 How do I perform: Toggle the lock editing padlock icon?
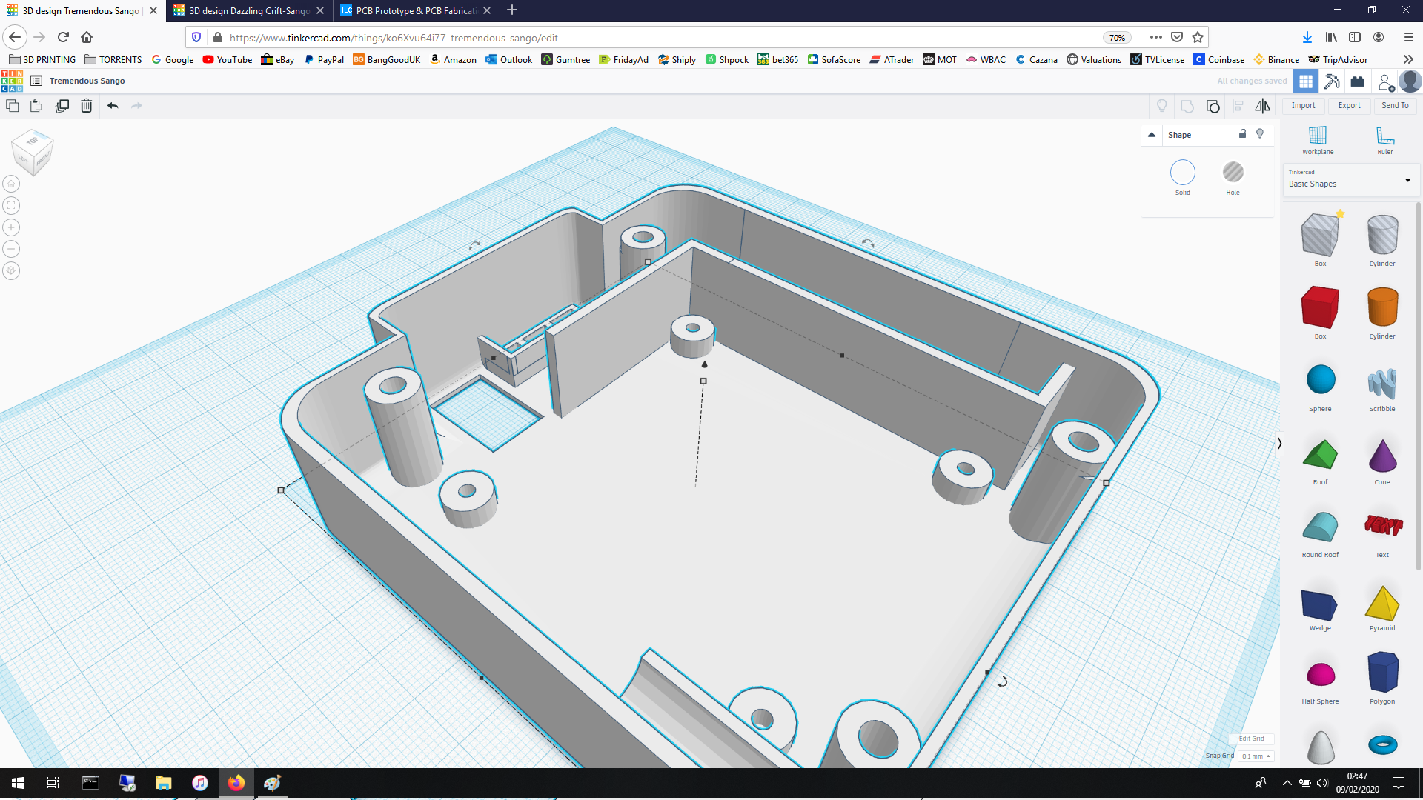pos(1242,134)
